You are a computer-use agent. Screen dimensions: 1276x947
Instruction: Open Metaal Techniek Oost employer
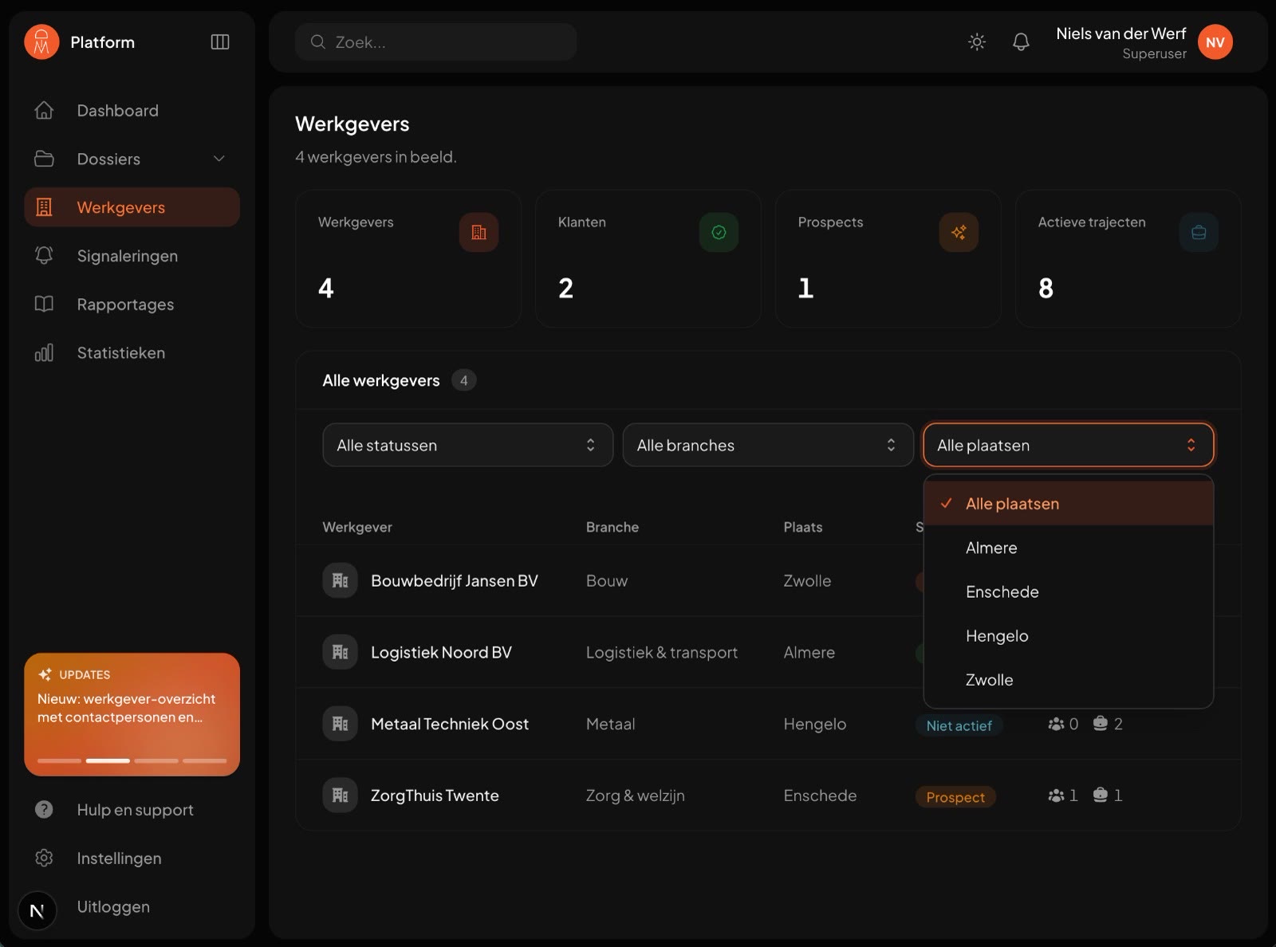click(450, 725)
